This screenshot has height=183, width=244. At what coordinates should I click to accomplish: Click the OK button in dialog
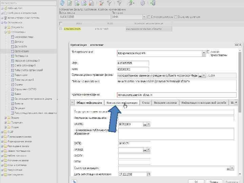pos(196,181)
